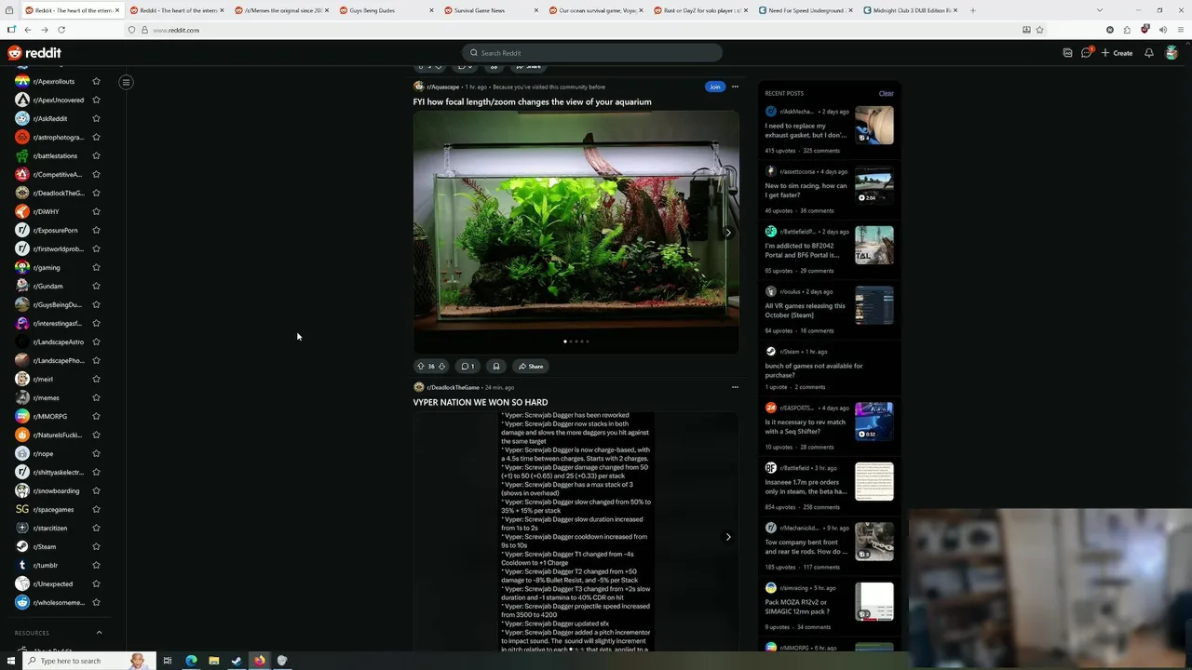The width and height of the screenshot is (1192, 670).
Task: Clear the Recent Posts list
Action: point(886,93)
